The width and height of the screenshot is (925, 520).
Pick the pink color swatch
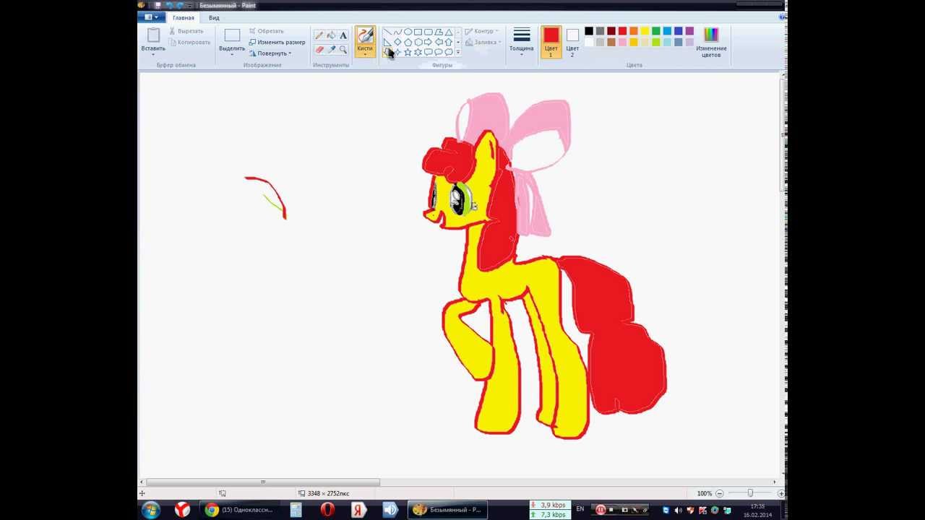click(x=622, y=43)
